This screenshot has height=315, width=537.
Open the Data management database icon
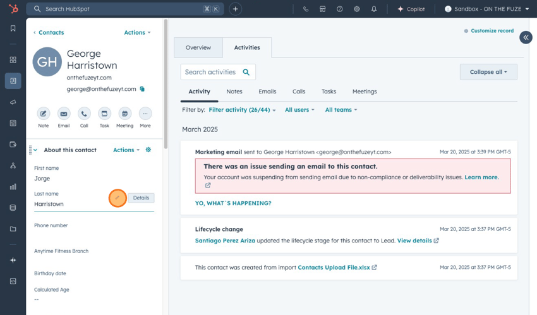13,208
